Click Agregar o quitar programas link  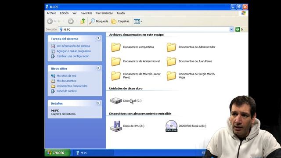pyautogui.click(x=74, y=51)
